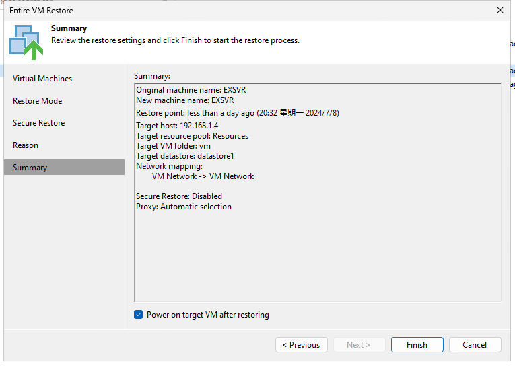The height and width of the screenshot is (372, 515).
Task: Click the Original machine name line
Action: (x=191, y=90)
